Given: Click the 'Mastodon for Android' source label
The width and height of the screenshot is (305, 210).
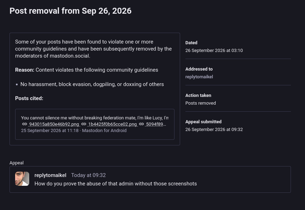Looking at the screenshot, I should (x=104, y=130).
